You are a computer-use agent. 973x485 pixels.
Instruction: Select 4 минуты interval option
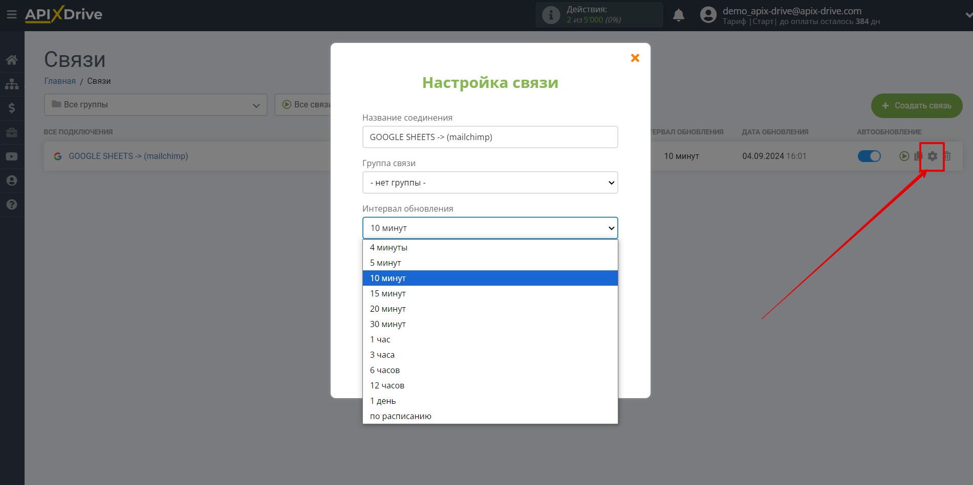490,247
